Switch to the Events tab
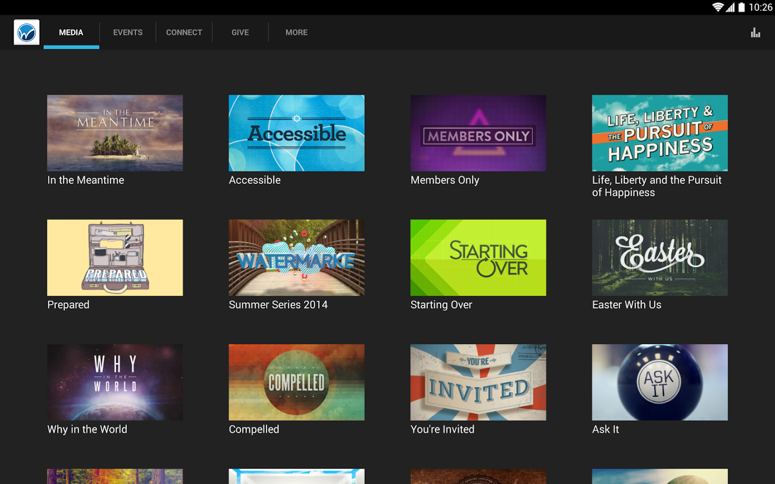Image resolution: width=775 pixels, height=484 pixels. point(128,32)
